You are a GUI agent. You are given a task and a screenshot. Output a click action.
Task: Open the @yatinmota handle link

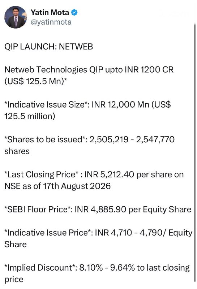point(51,22)
